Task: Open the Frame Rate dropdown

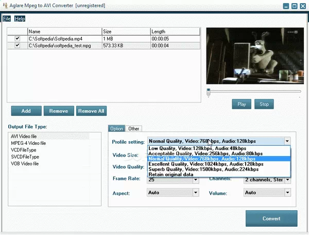Action: click(x=196, y=180)
